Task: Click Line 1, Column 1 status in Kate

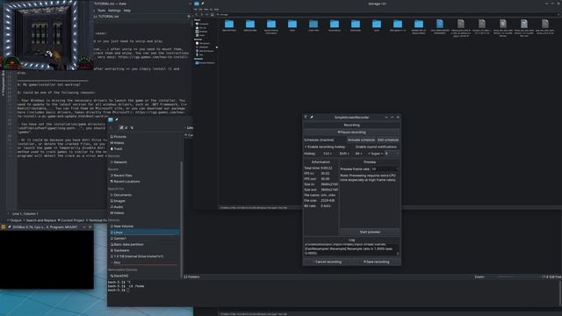Action: [x=25, y=214]
